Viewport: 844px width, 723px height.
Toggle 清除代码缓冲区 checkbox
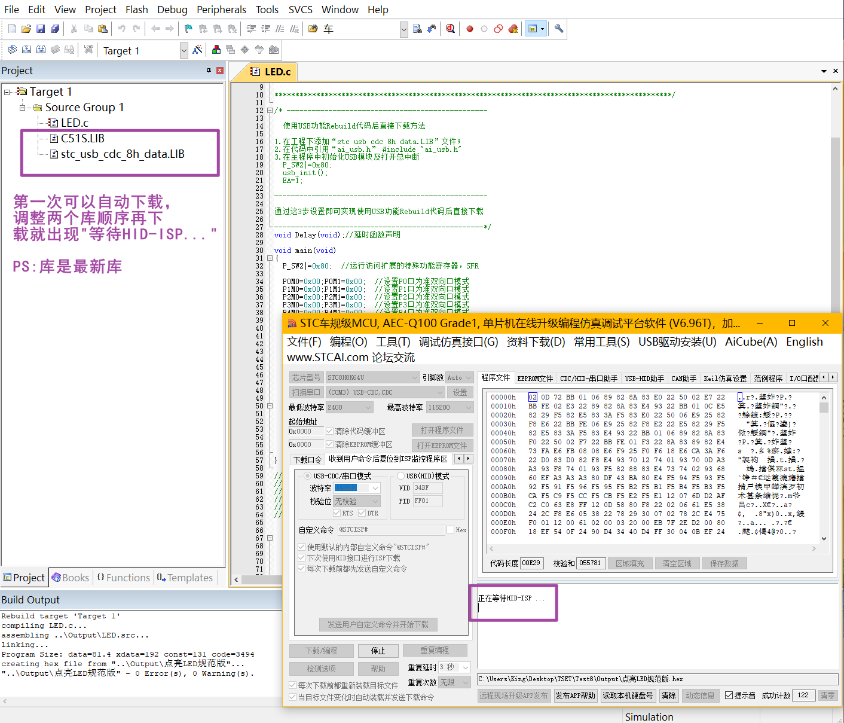pos(329,431)
